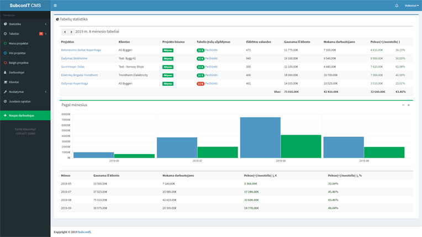422x237 pixels.
Task: Click the Darbuotojai person icon
Action: pos(5,72)
